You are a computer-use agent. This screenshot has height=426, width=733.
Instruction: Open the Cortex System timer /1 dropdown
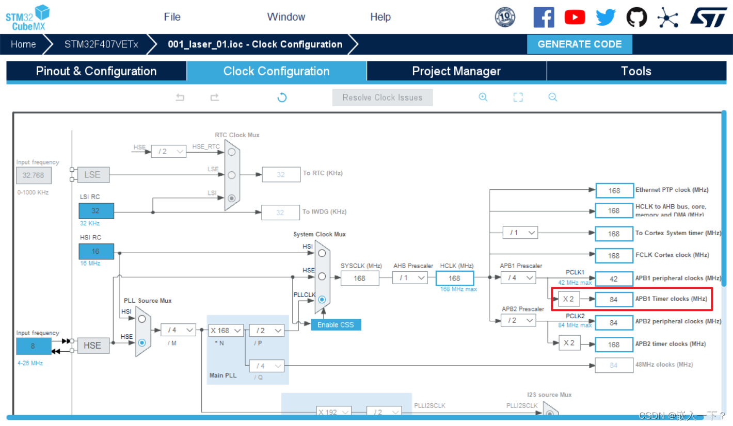[520, 233]
